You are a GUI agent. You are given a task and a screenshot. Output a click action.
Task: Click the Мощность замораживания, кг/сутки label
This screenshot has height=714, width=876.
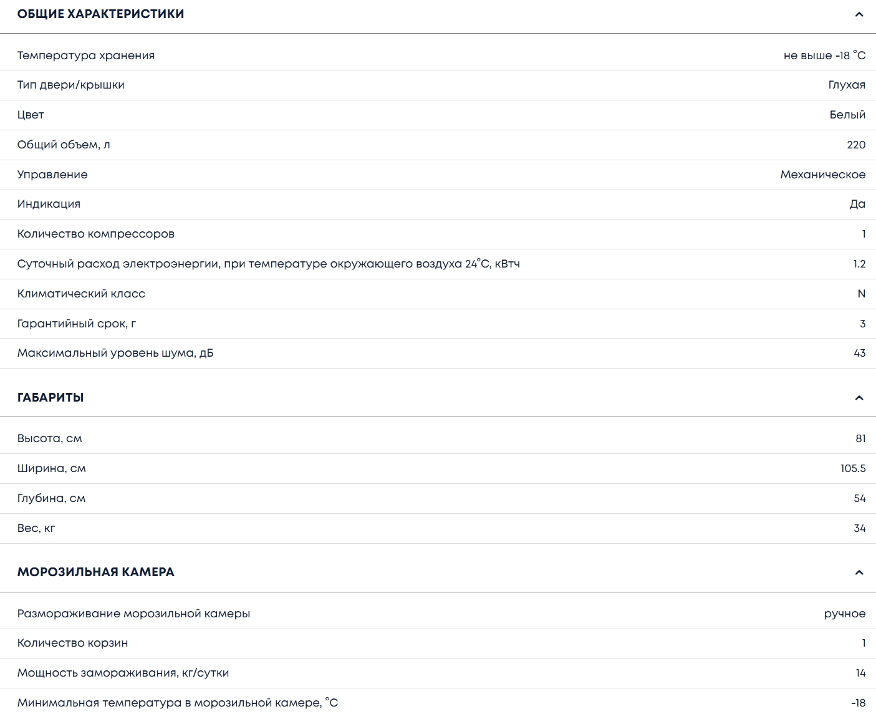click(123, 673)
